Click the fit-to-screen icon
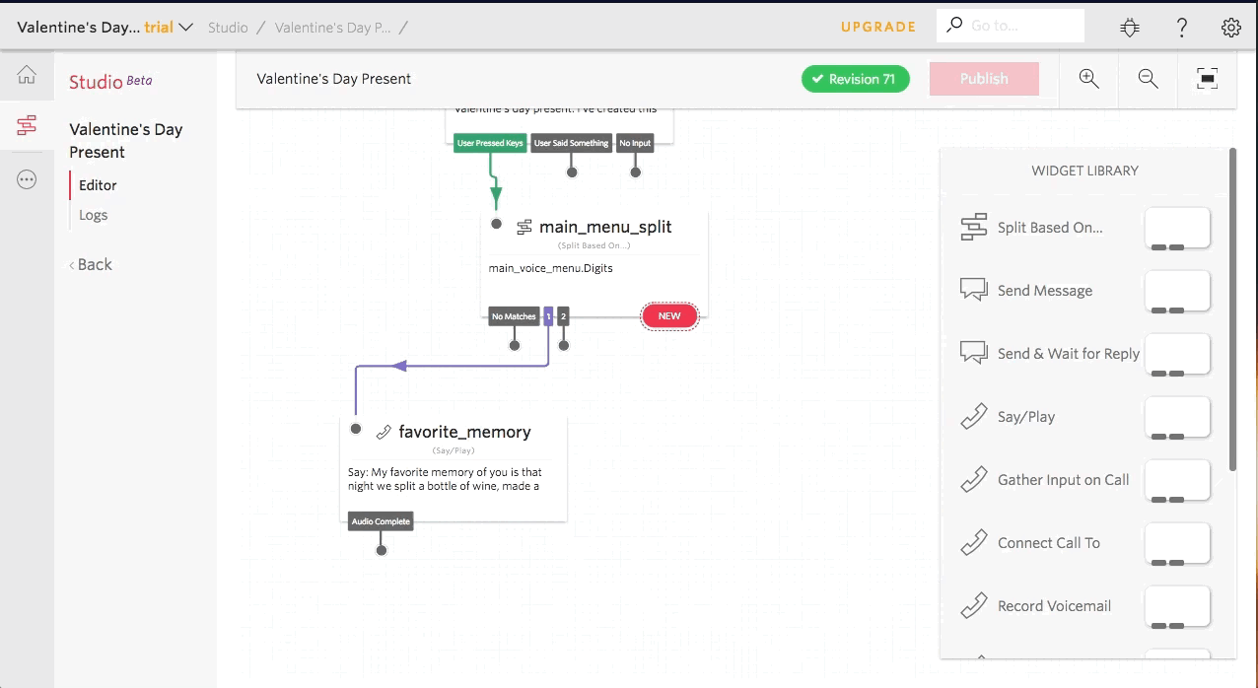Viewport: 1258px width, 688px height. (1207, 79)
